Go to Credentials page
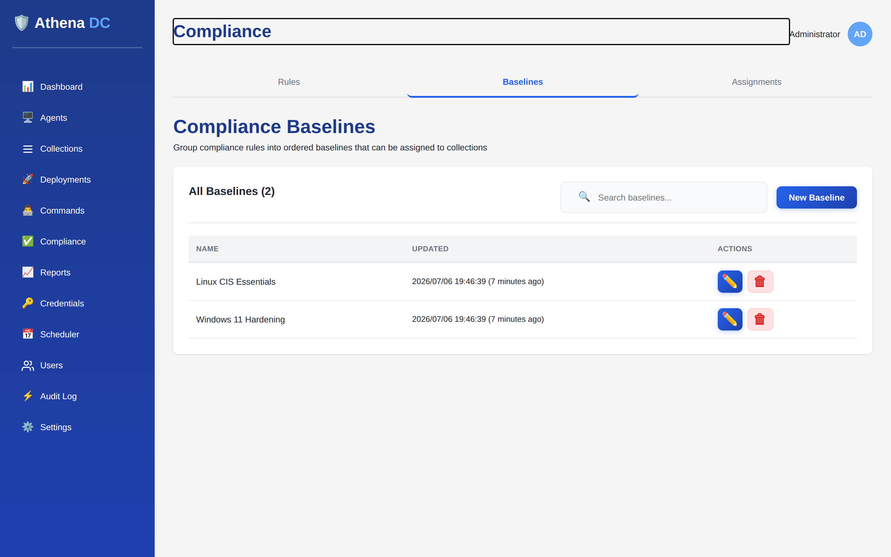Image resolution: width=891 pixels, height=557 pixels. pyautogui.click(x=77, y=303)
